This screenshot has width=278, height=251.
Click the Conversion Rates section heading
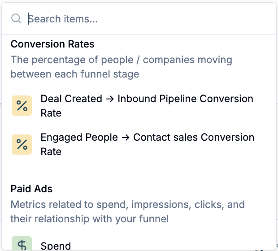coord(52,44)
